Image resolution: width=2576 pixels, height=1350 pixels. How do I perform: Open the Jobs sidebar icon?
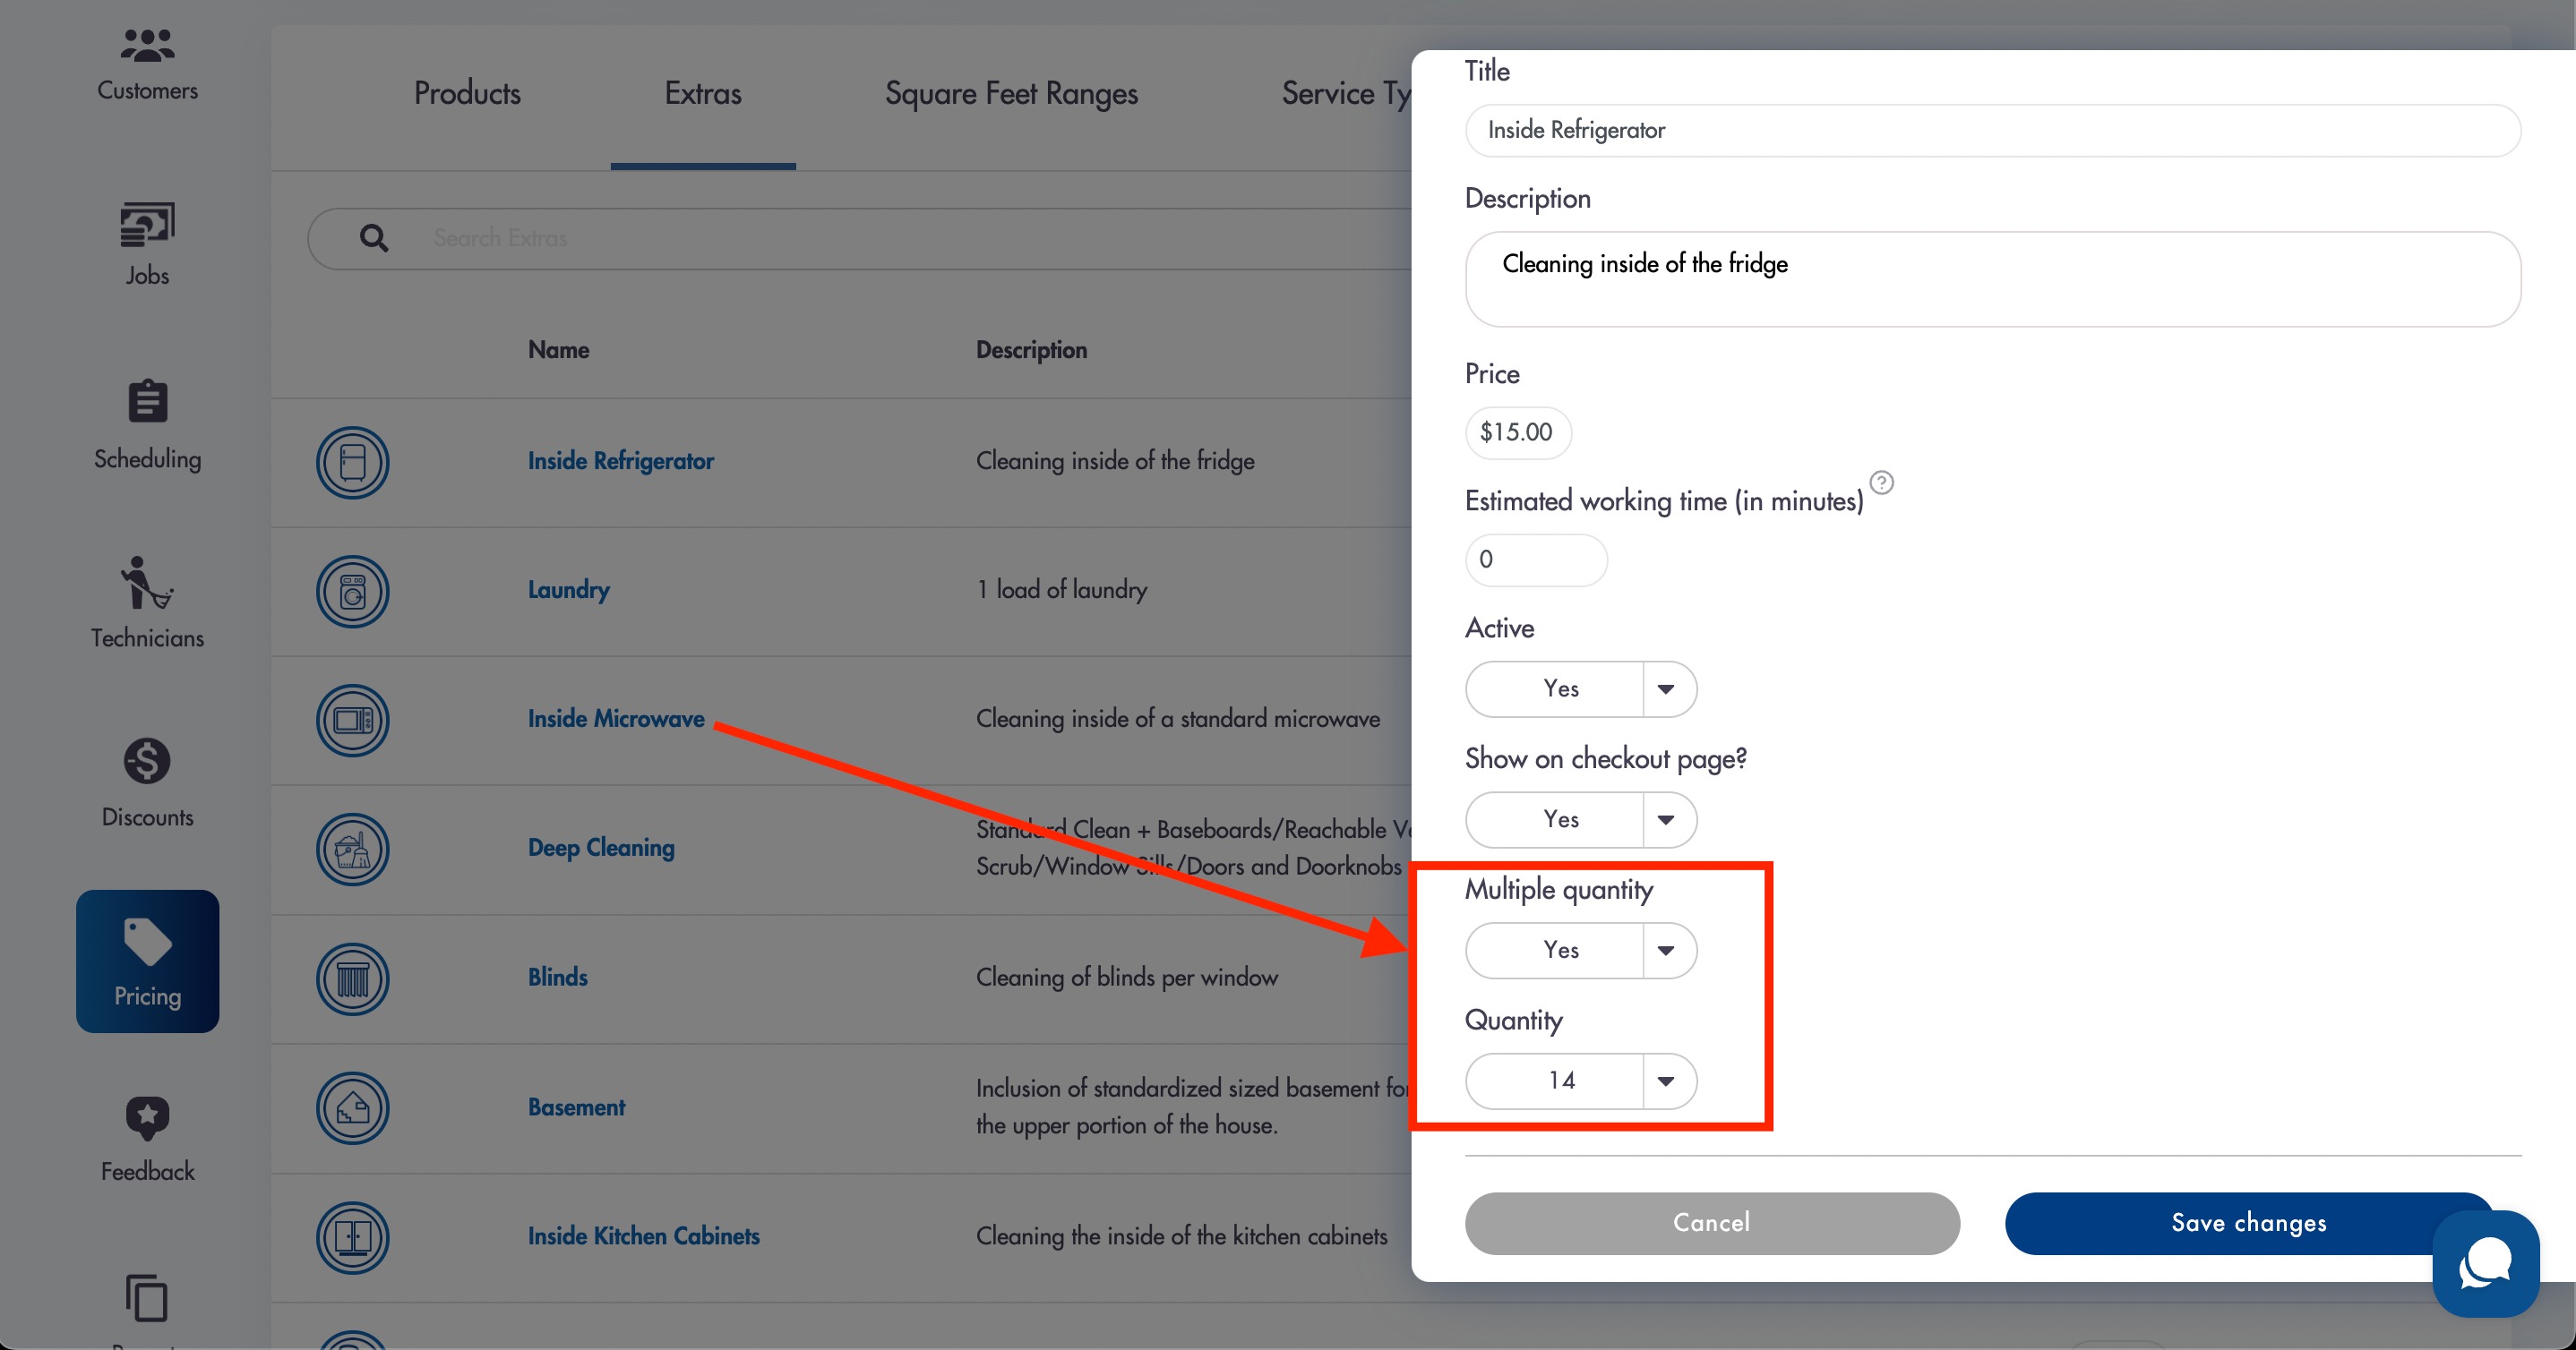pos(147,224)
